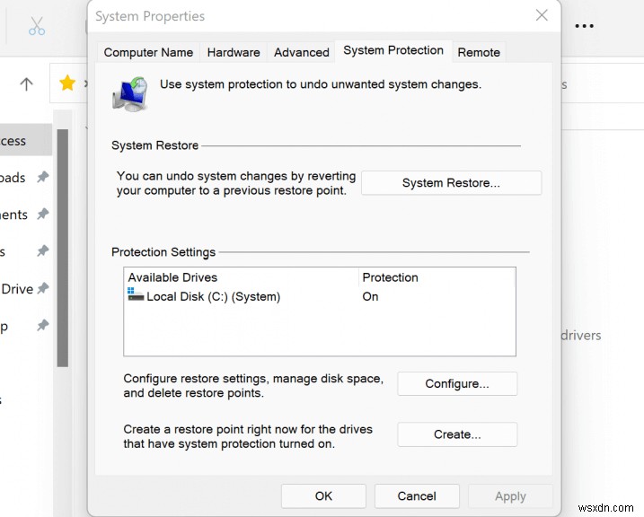
Task: Click the Quick access star icon in address bar
Action: pos(67,83)
